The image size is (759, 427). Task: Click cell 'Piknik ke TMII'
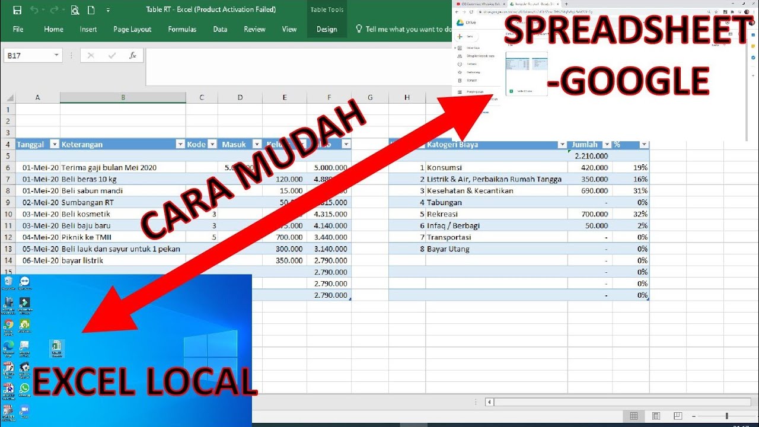click(x=123, y=237)
